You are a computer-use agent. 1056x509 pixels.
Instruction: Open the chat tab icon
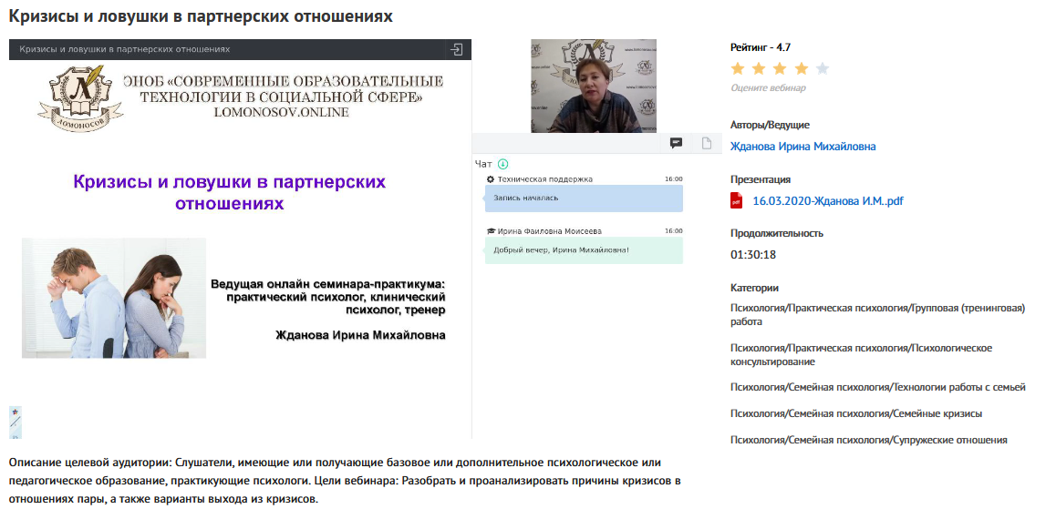tap(676, 143)
